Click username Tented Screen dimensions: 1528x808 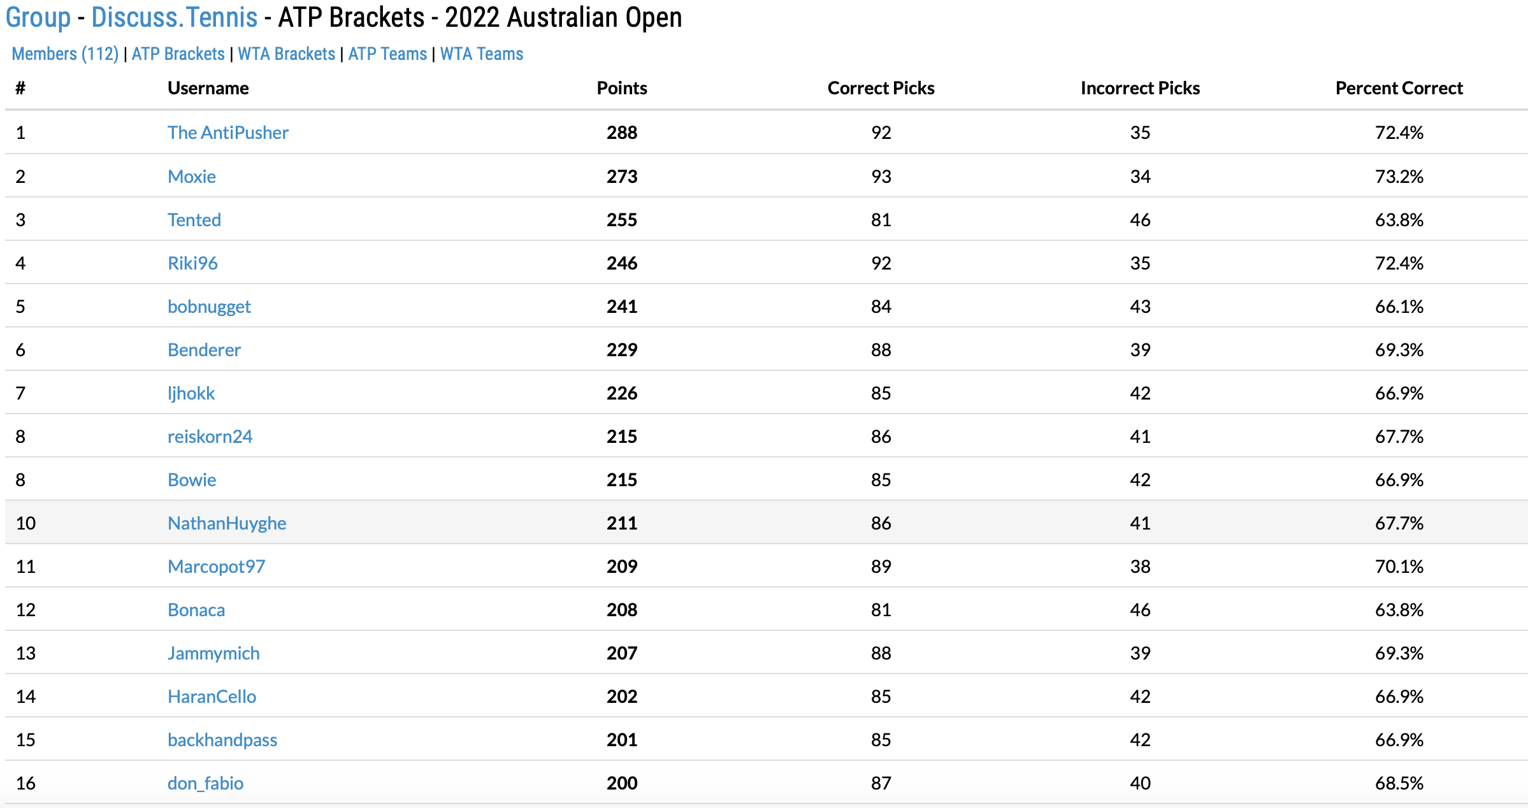(x=194, y=220)
